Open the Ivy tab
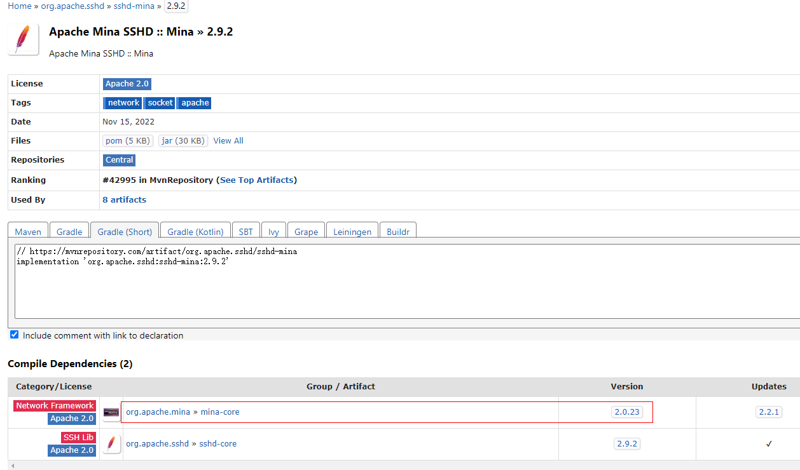 [x=273, y=232]
